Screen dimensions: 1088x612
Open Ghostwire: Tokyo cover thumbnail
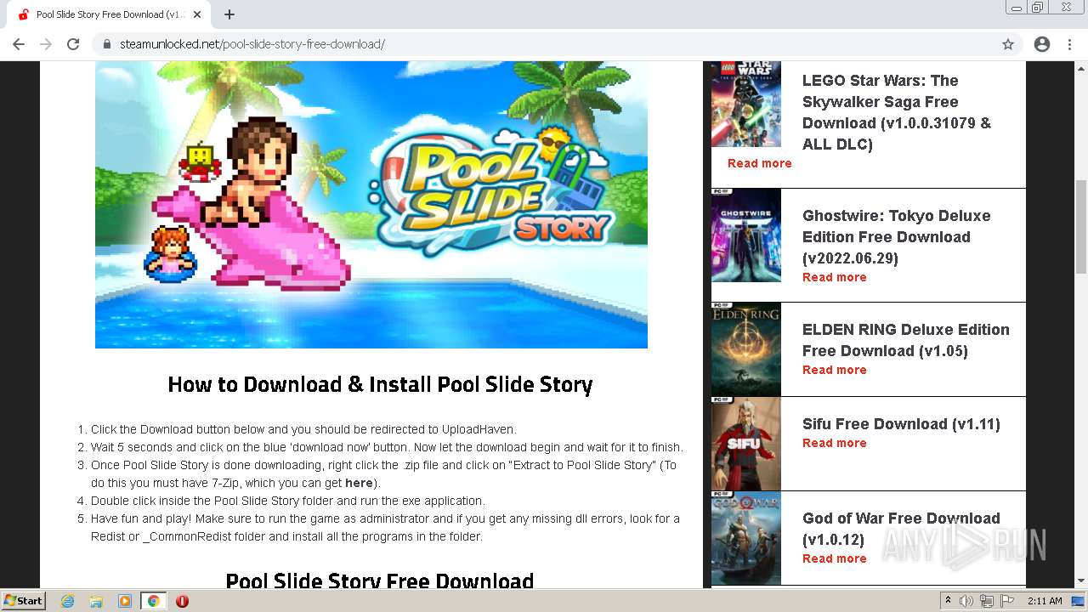tap(746, 235)
